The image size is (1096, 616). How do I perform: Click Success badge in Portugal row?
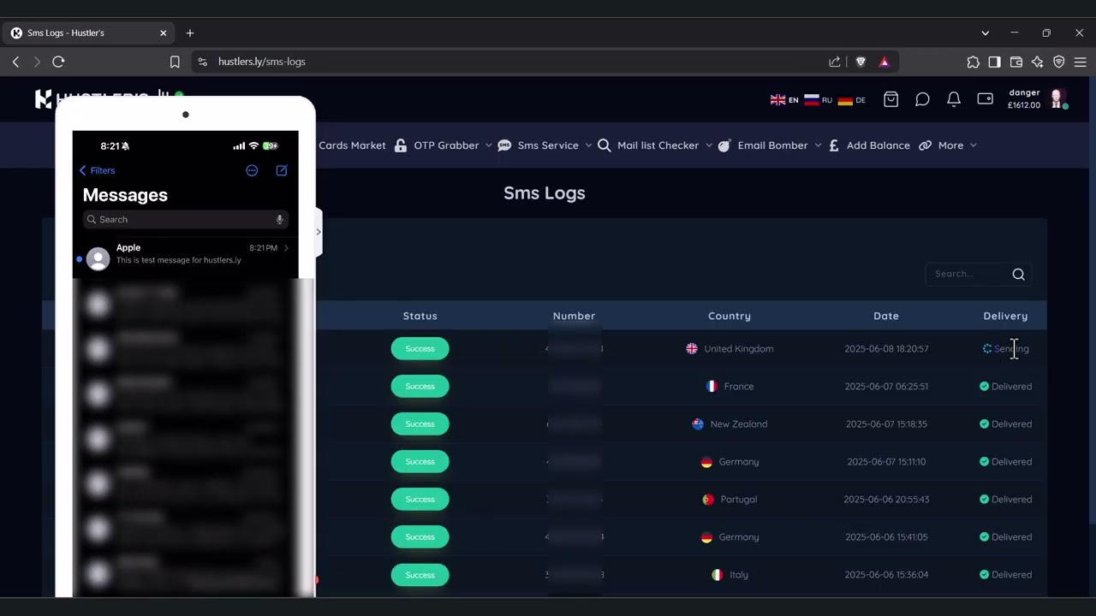tap(420, 499)
